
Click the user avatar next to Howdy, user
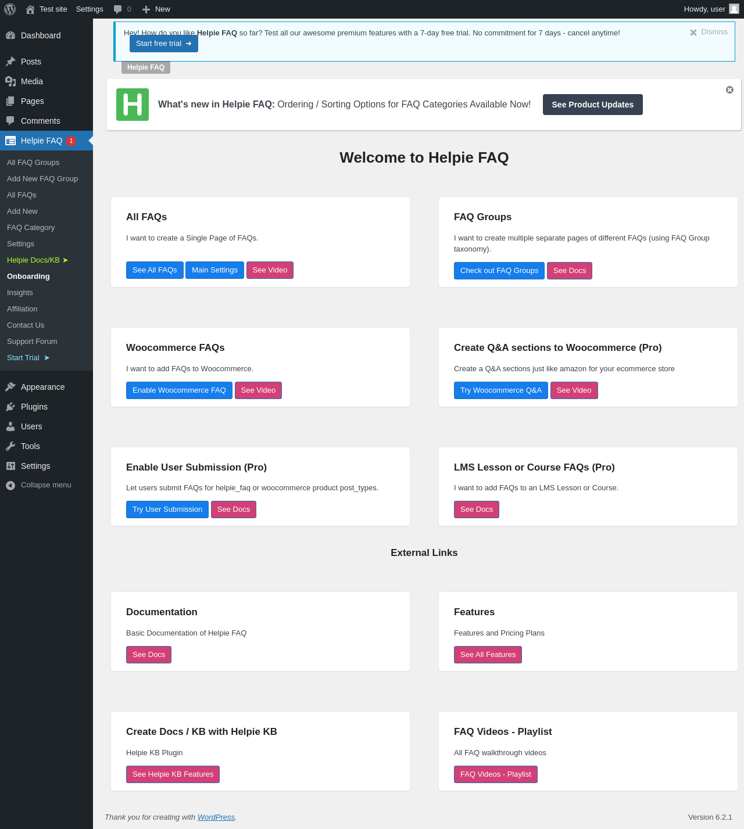[734, 9]
